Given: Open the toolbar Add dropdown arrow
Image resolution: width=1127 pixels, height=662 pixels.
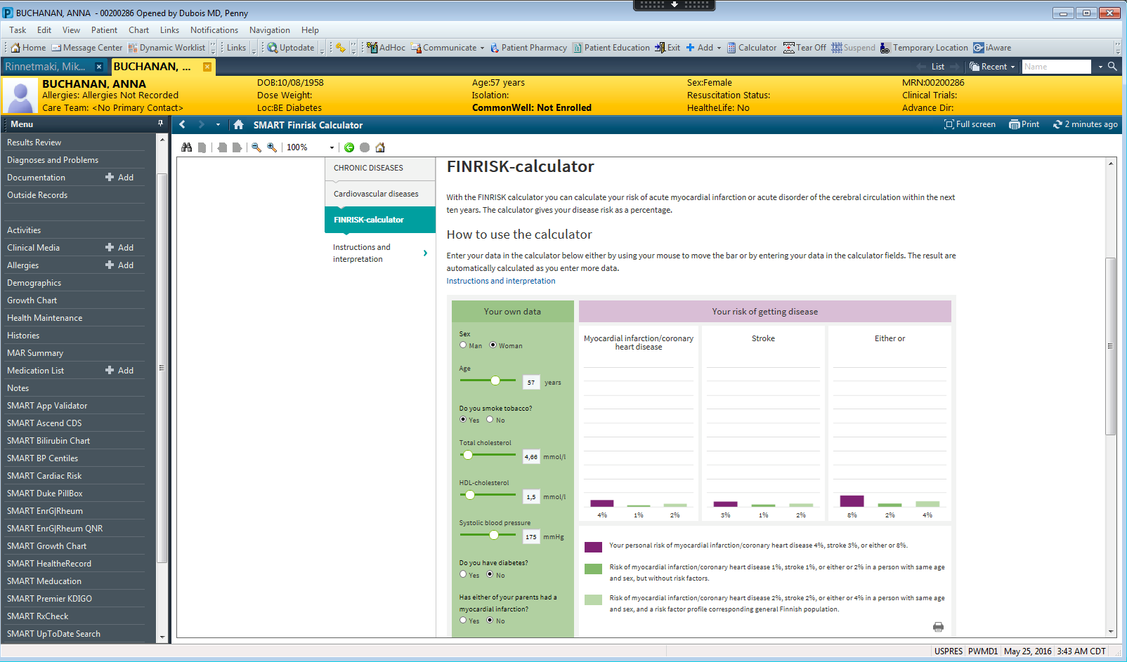Looking at the screenshot, I should pyautogui.click(x=719, y=48).
